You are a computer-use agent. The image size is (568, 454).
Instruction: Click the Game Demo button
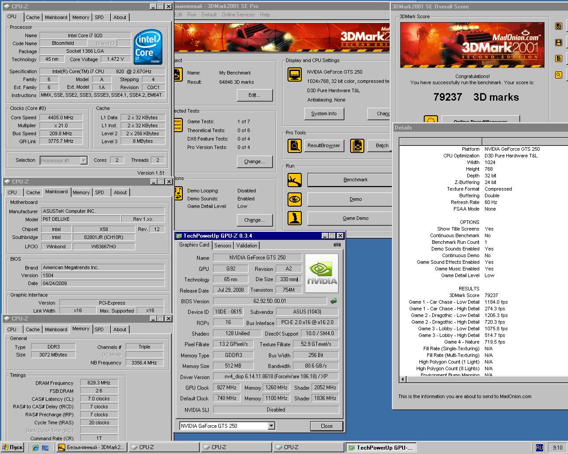coord(351,219)
